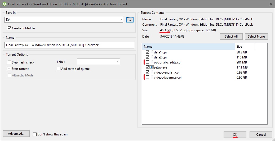This screenshot has height=141, width=275.
Task: Open Advanced... settings
Action: pyautogui.click(x=16, y=134)
